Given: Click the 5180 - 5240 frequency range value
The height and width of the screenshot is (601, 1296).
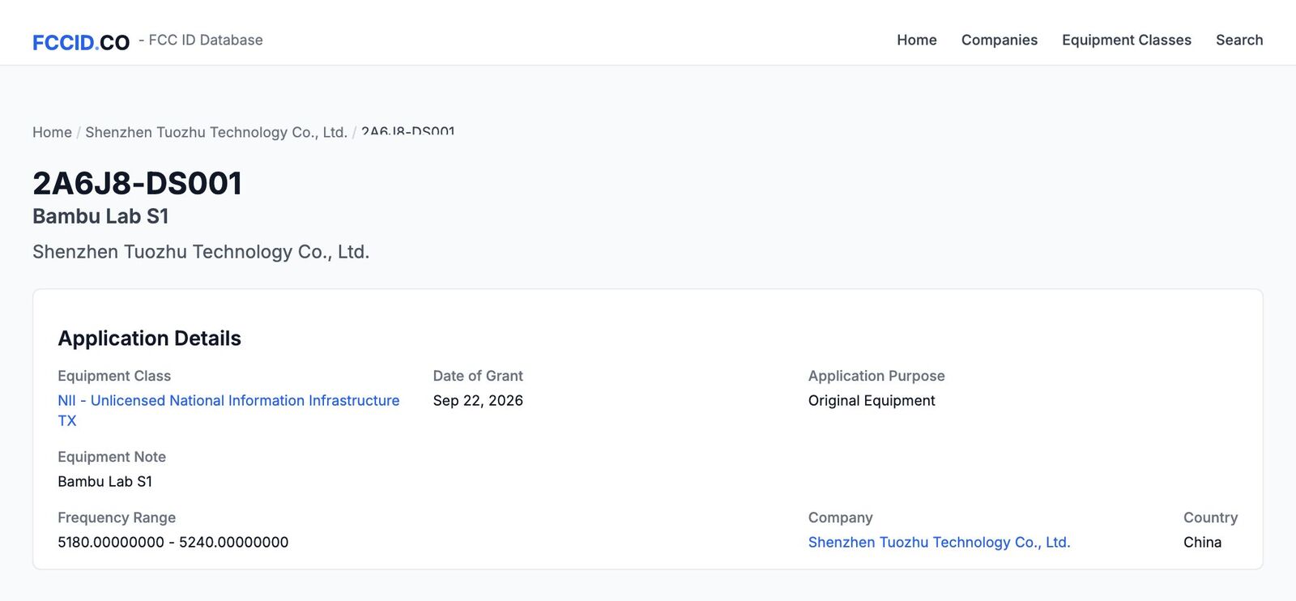Looking at the screenshot, I should 173,542.
